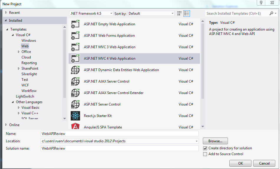Click the tree panel scroll down arrow
This screenshot has width=280, height=169.
[x=65, y=118]
